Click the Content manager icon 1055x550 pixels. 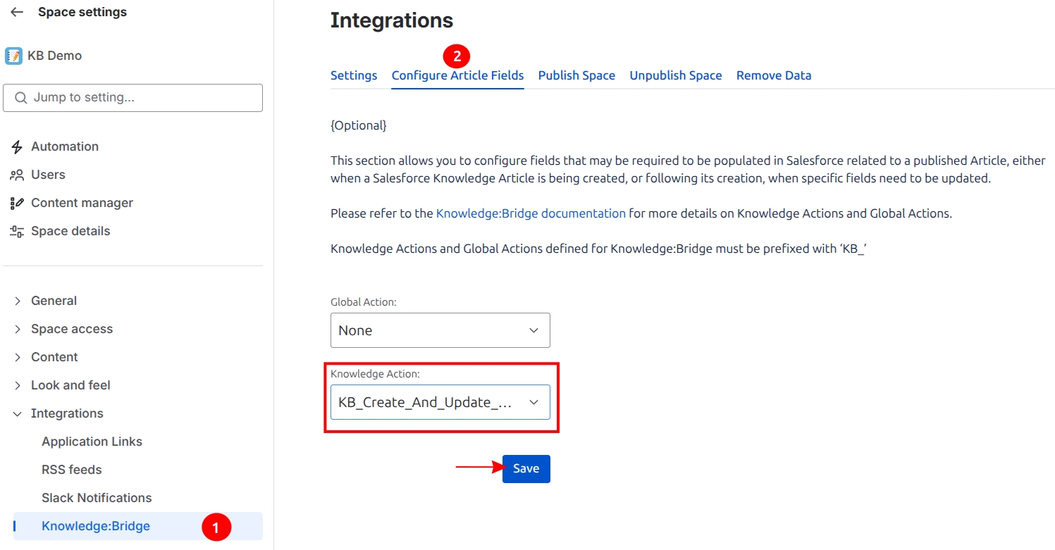pyautogui.click(x=17, y=203)
